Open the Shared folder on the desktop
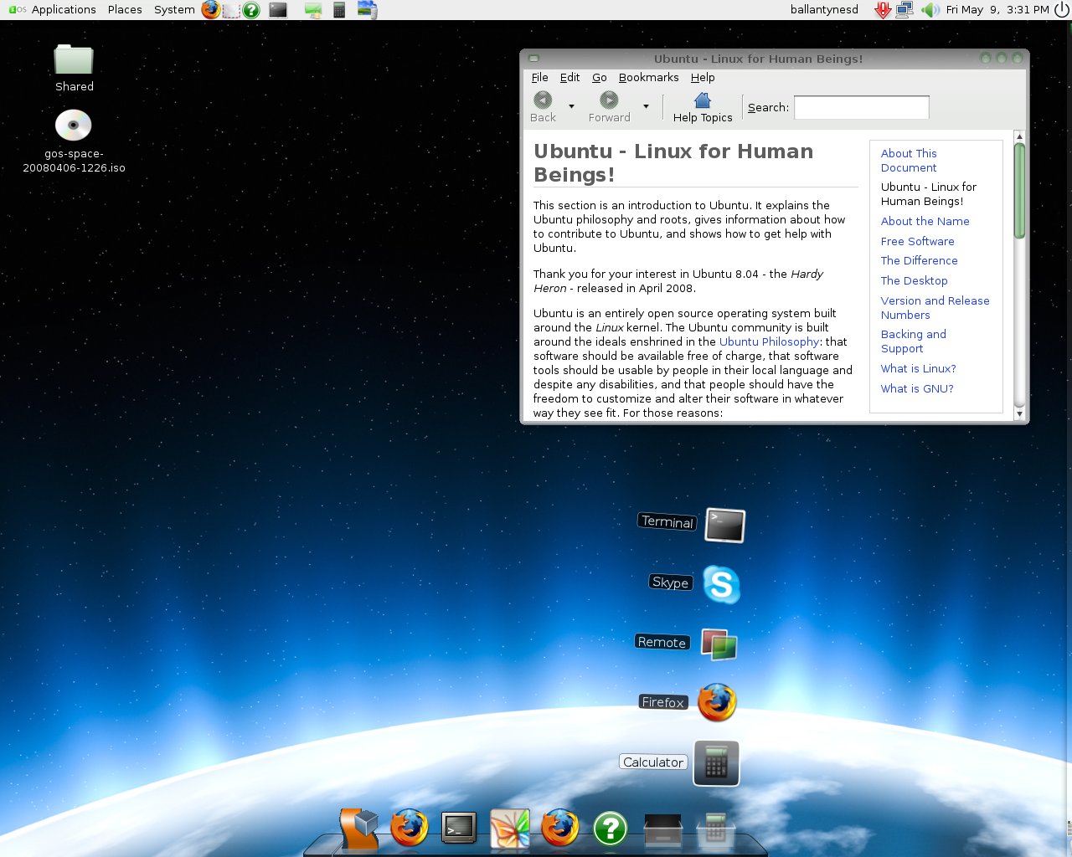This screenshot has width=1072, height=857. pos(74,59)
